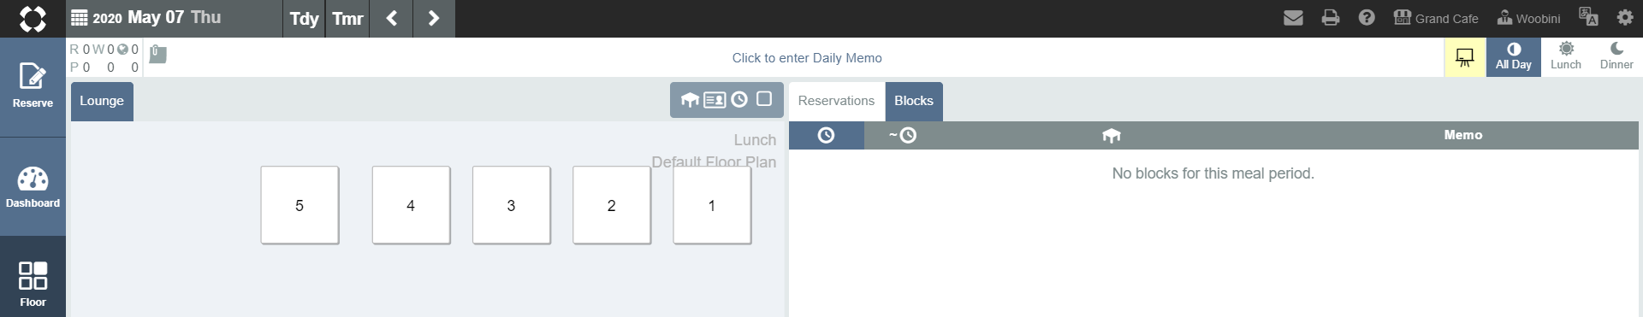Click the yellow presentation board icon
This screenshot has height=317, width=1643.
[x=1465, y=58]
